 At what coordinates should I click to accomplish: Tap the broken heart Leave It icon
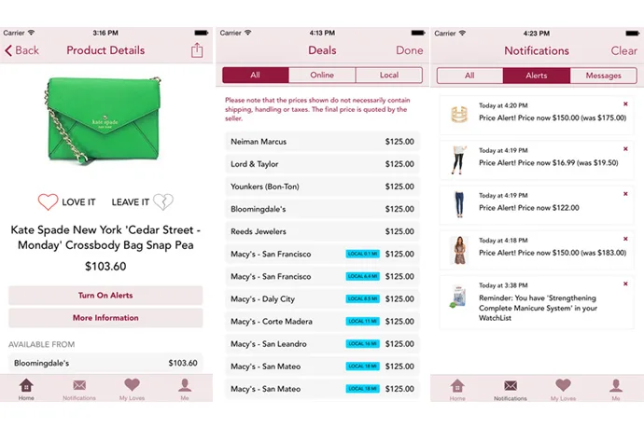(x=163, y=201)
